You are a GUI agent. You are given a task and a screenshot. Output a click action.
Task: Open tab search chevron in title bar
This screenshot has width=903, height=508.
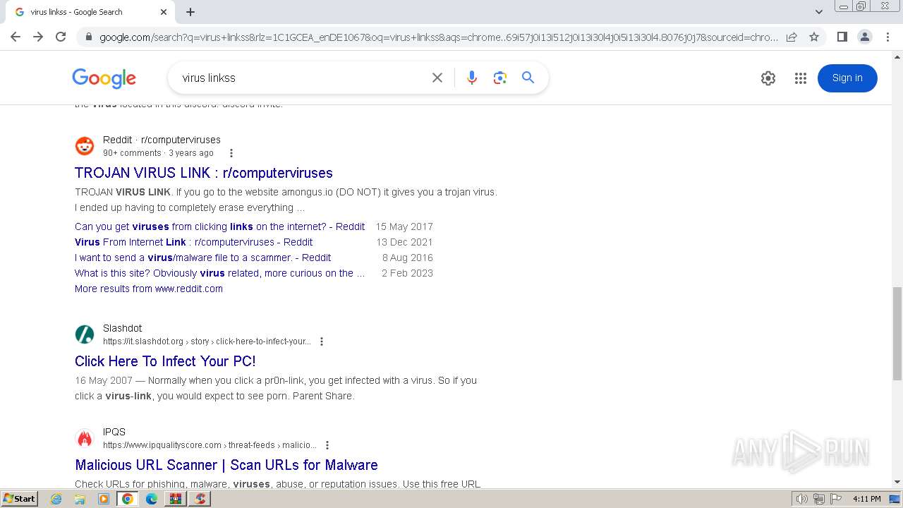pyautogui.click(x=819, y=12)
